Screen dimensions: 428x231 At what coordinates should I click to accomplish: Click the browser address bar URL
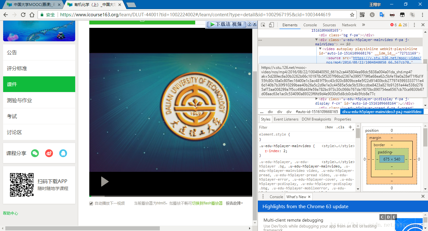(x=195, y=15)
